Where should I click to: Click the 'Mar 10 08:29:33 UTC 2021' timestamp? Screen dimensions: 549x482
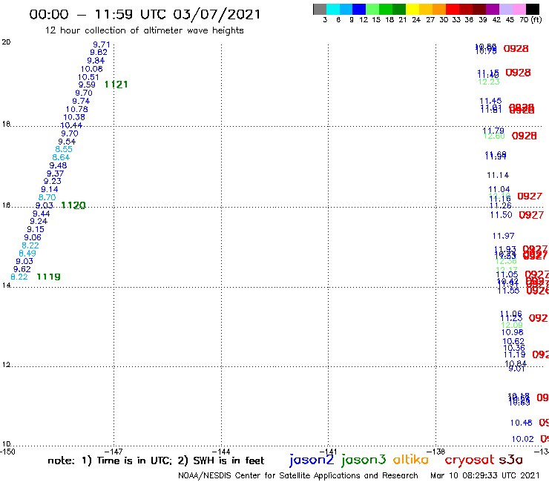tap(485, 475)
